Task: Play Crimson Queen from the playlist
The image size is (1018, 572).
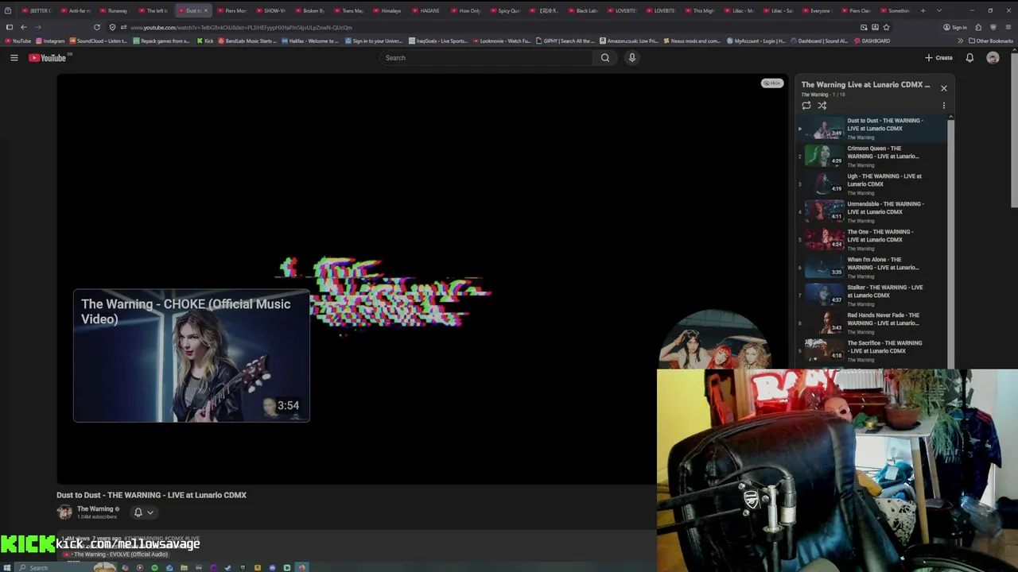Action: (872, 156)
